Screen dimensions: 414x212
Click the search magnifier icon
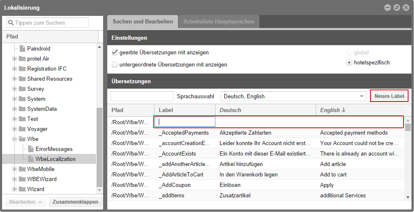[11, 23]
